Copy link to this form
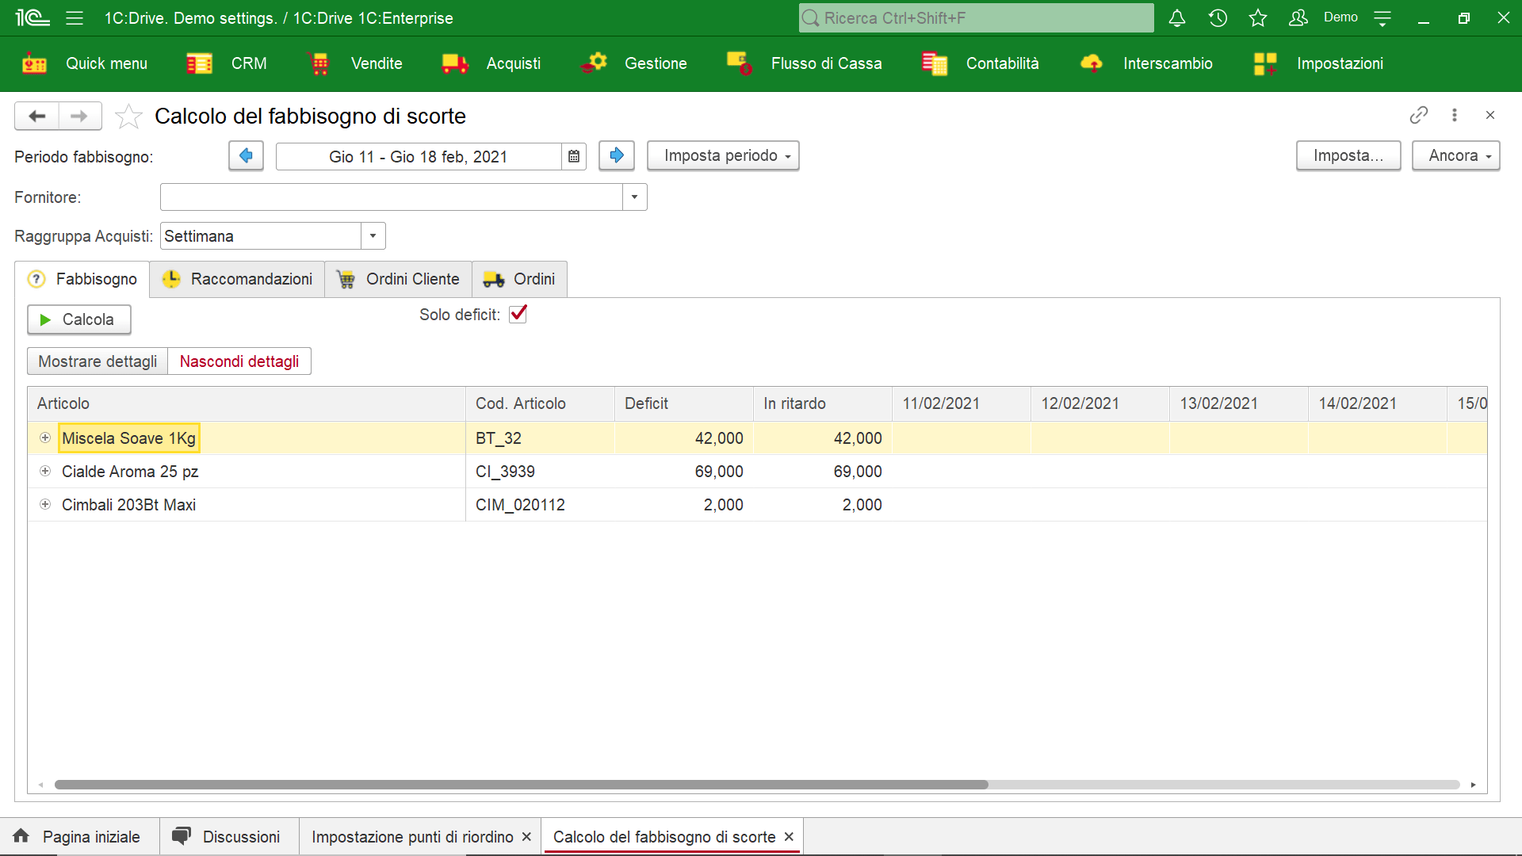 (1419, 115)
